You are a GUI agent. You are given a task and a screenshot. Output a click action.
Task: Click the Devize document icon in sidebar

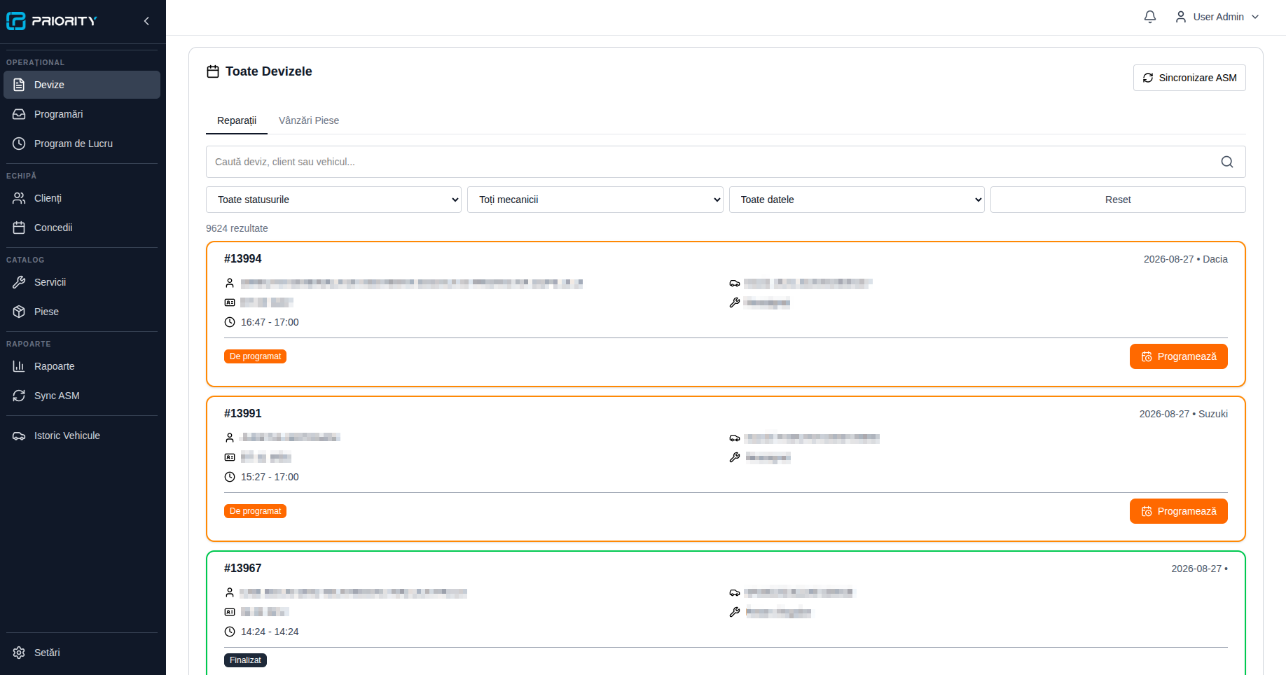pyautogui.click(x=20, y=85)
